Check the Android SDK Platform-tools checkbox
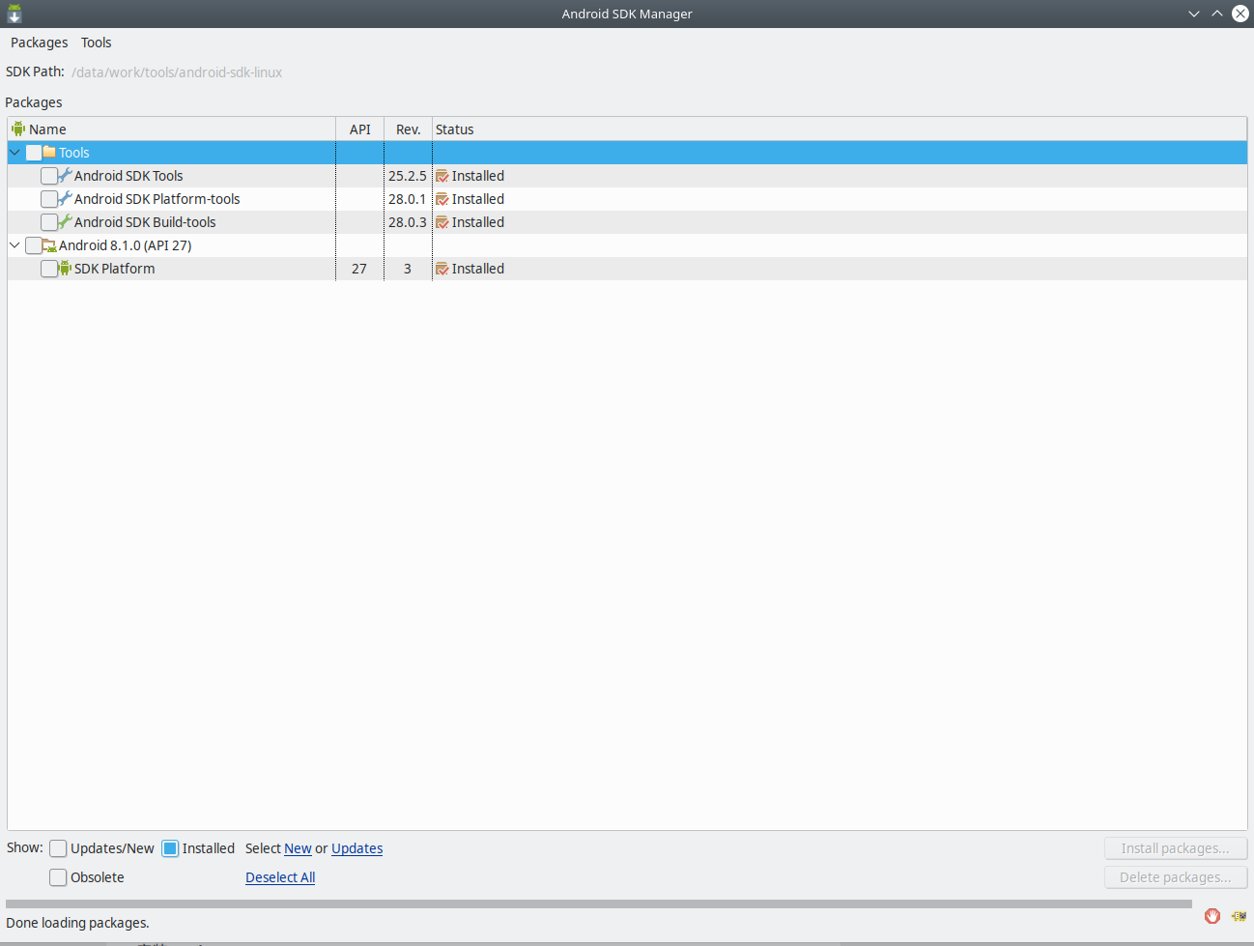Image resolution: width=1254 pixels, height=946 pixels. click(x=49, y=199)
